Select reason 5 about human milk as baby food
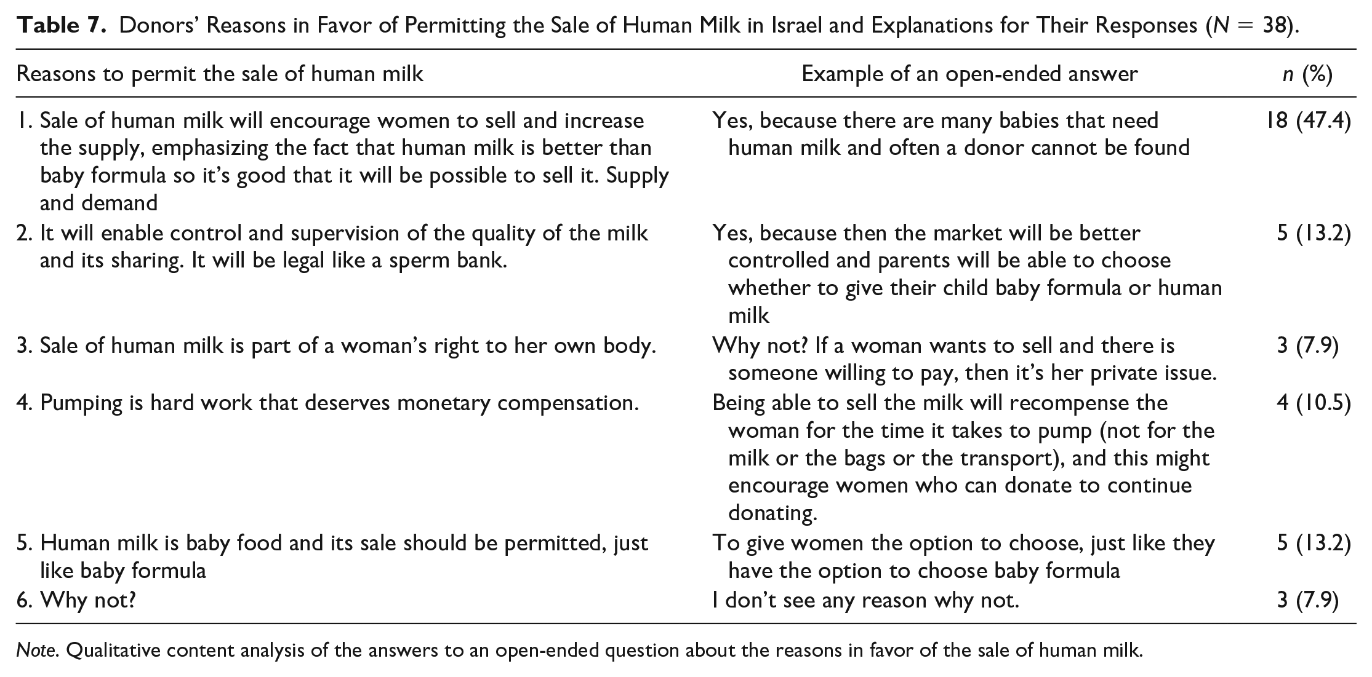The width and height of the screenshot is (1372, 677). [x=332, y=556]
